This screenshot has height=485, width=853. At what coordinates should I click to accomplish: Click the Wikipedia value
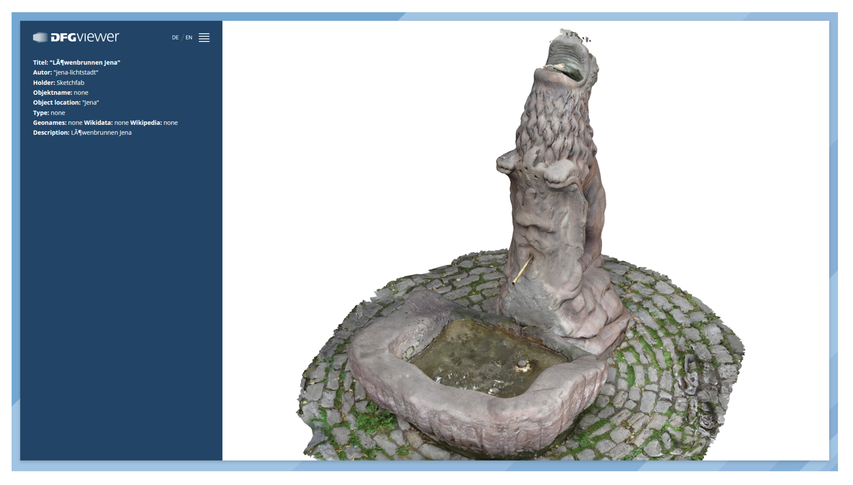[170, 123]
